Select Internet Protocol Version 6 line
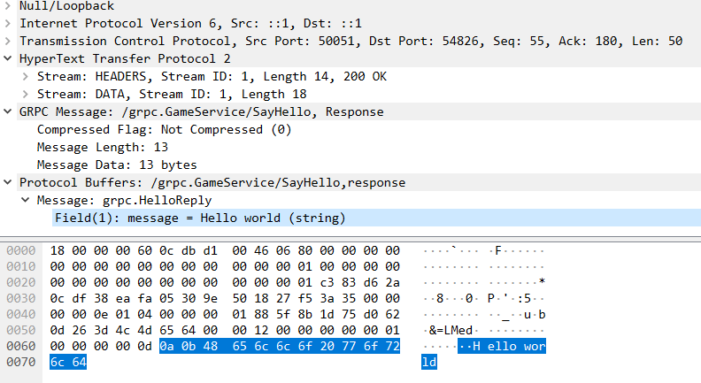This screenshot has width=701, height=383. pyautogui.click(x=190, y=23)
